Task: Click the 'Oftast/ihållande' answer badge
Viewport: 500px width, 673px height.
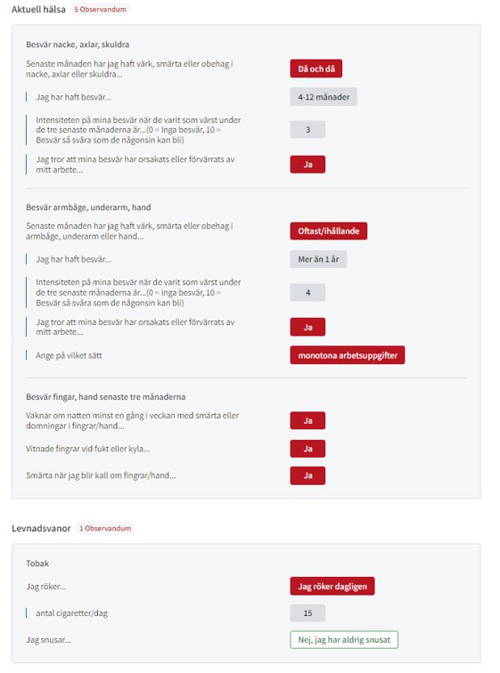Action: 329,231
